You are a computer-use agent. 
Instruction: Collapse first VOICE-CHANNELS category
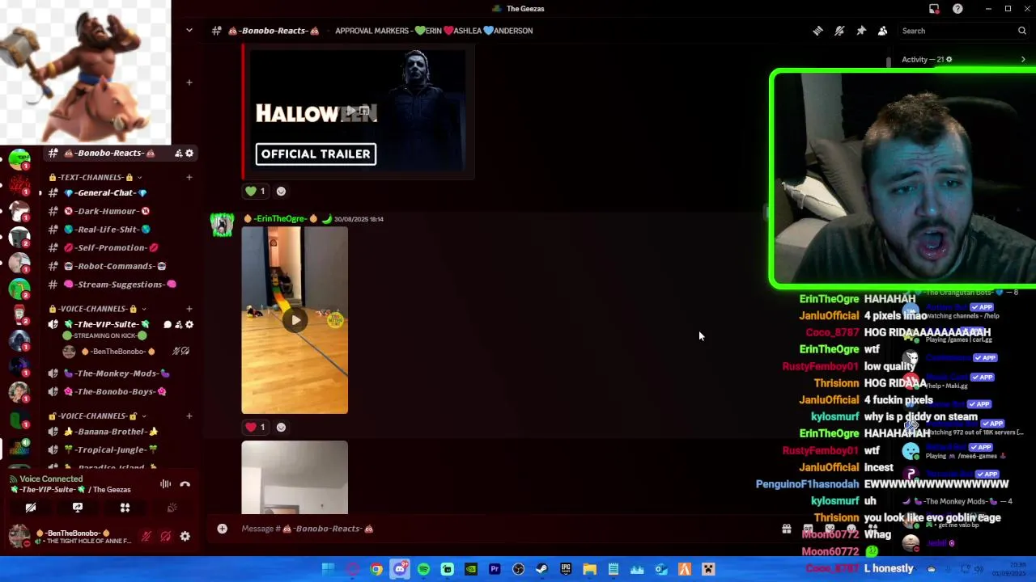click(x=97, y=309)
